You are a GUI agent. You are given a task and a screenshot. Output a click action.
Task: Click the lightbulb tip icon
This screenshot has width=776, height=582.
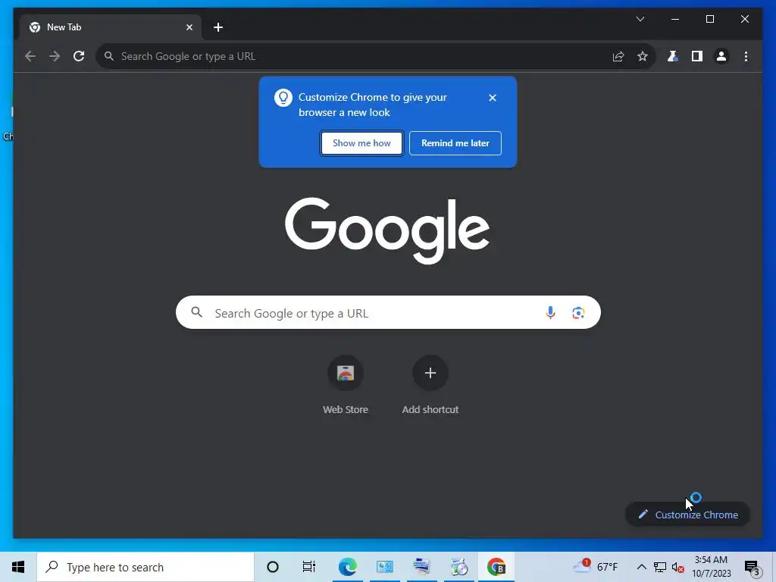click(x=283, y=98)
